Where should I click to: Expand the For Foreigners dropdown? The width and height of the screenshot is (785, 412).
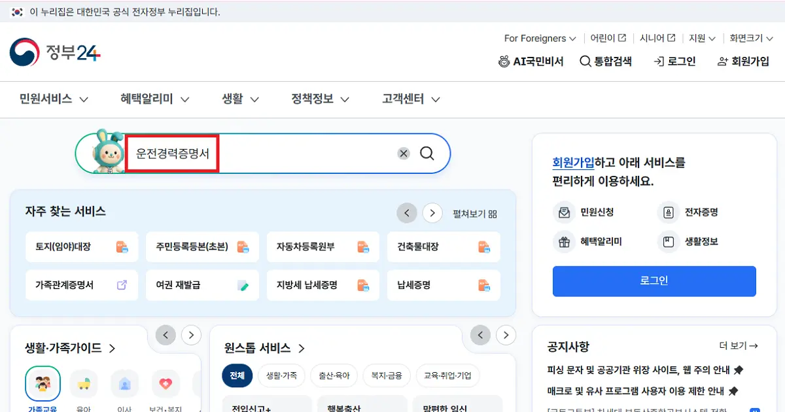540,39
